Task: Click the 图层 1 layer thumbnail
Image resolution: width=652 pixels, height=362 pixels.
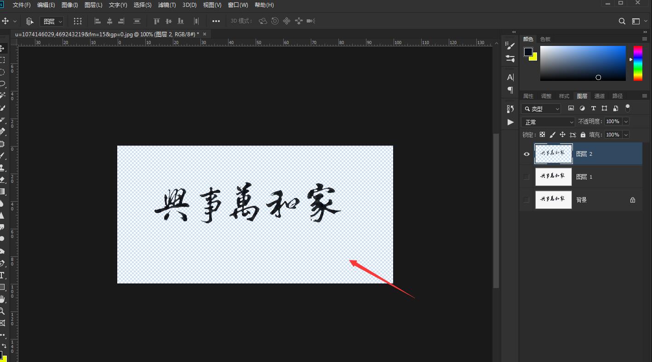Action: click(553, 177)
